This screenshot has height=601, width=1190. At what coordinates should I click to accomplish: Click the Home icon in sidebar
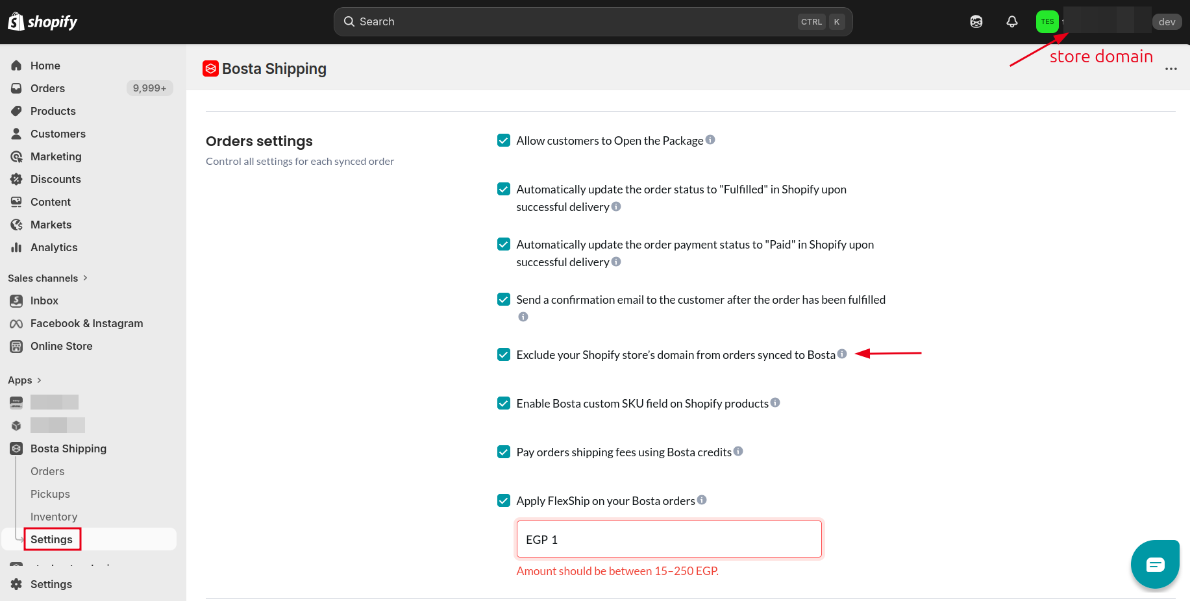click(x=16, y=66)
